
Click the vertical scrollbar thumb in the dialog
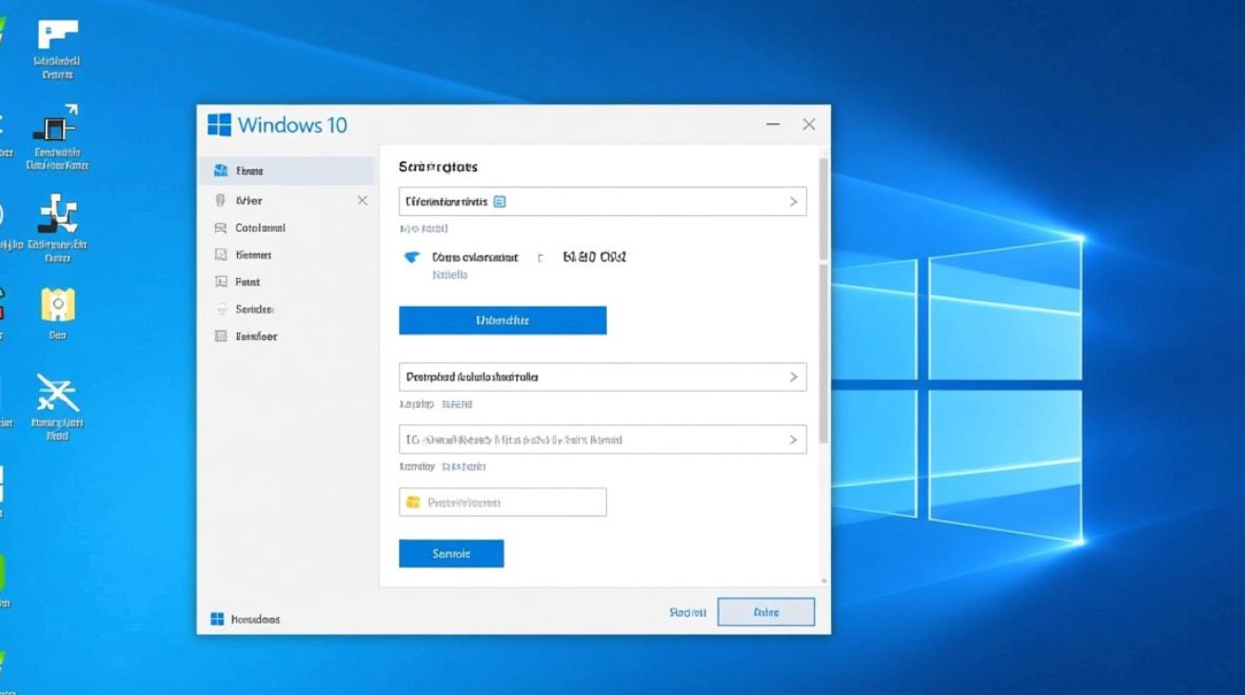coord(824,208)
